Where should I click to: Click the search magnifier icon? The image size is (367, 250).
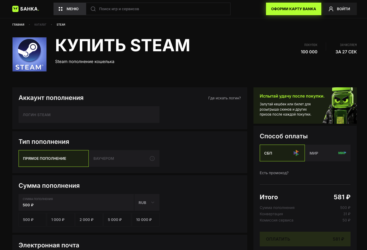pos(93,9)
